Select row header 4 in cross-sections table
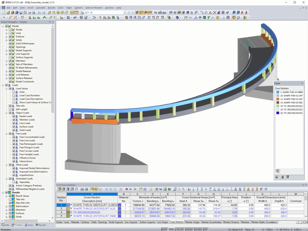The image size is (308, 231). click(x=61, y=216)
